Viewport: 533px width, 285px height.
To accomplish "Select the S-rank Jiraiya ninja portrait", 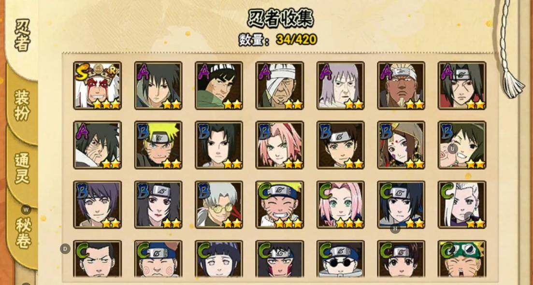I will pos(97,85).
